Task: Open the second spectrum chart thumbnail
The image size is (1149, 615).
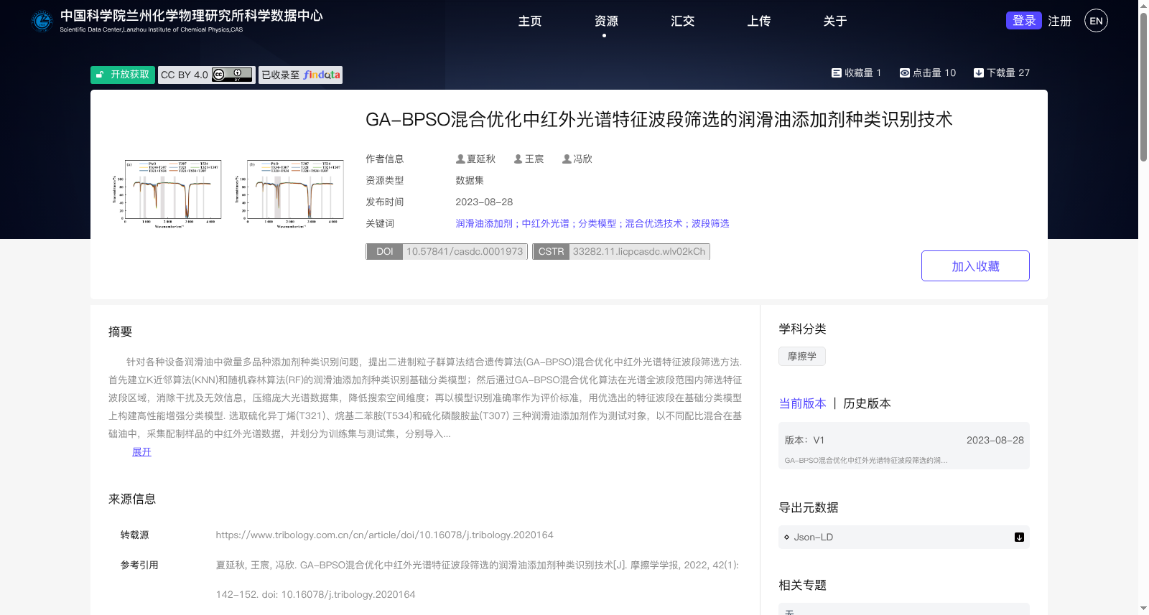Action: [x=289, y=194]
